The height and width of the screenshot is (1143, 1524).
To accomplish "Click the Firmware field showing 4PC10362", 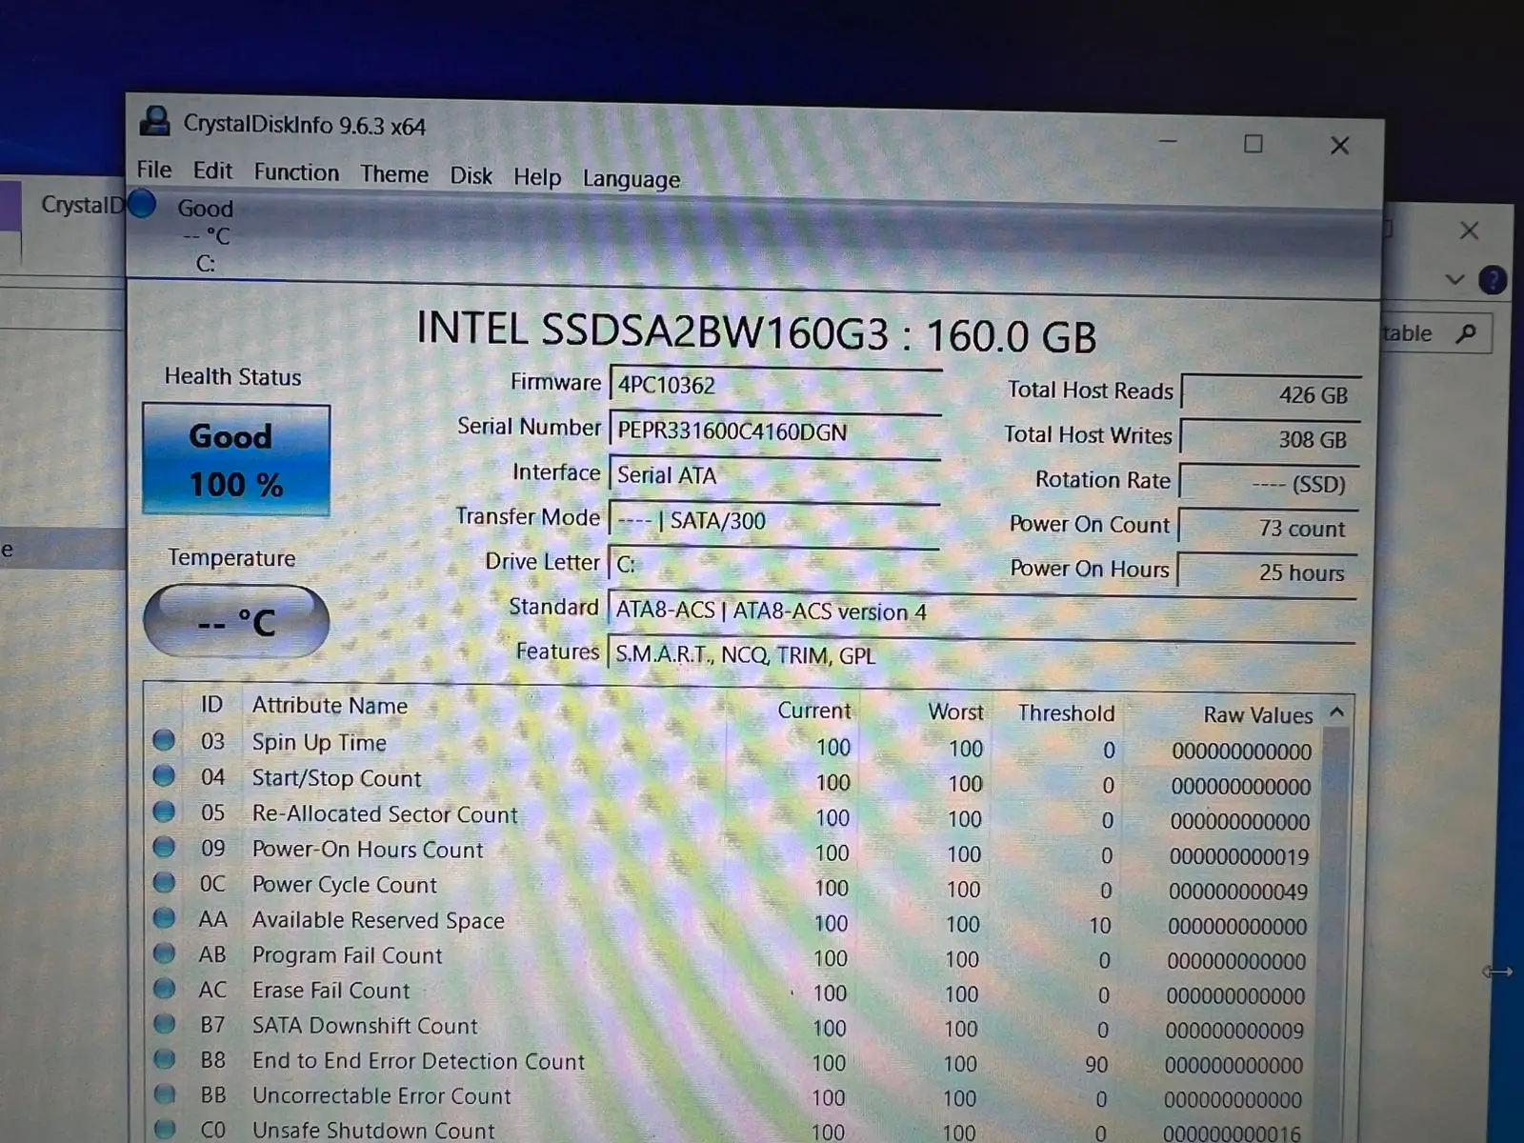I will coord(775,386).
